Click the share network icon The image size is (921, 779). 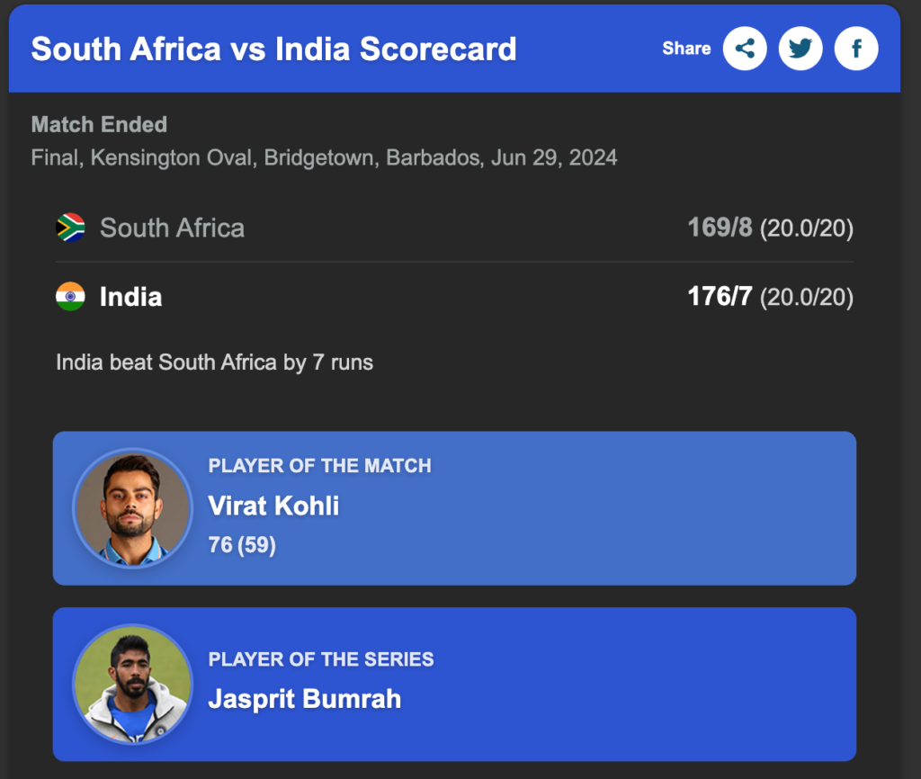point(745,49)
